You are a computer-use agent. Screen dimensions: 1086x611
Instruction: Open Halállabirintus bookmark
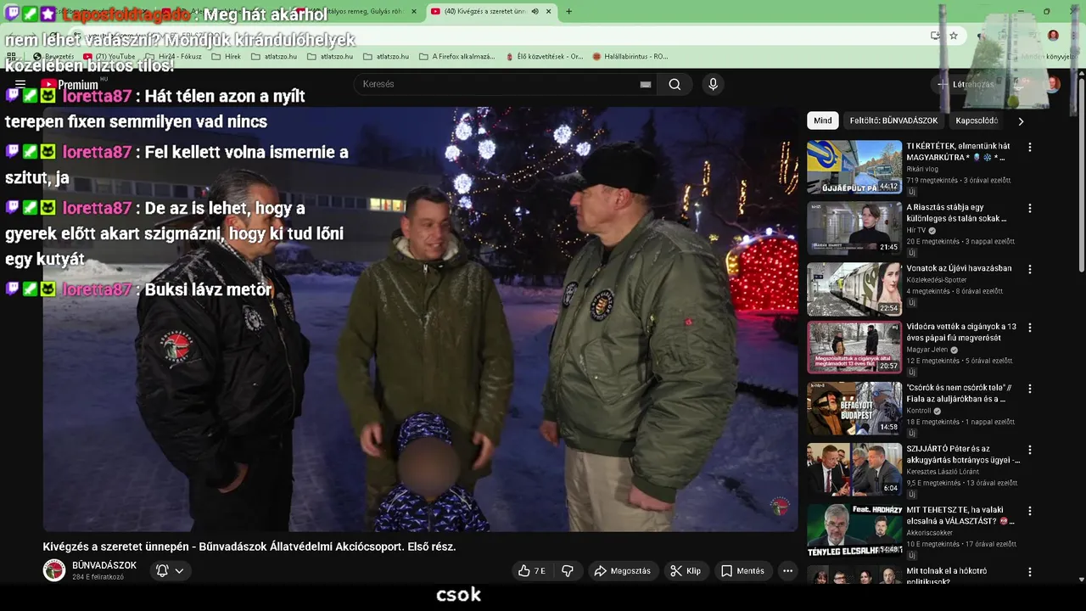click(630, 57)
